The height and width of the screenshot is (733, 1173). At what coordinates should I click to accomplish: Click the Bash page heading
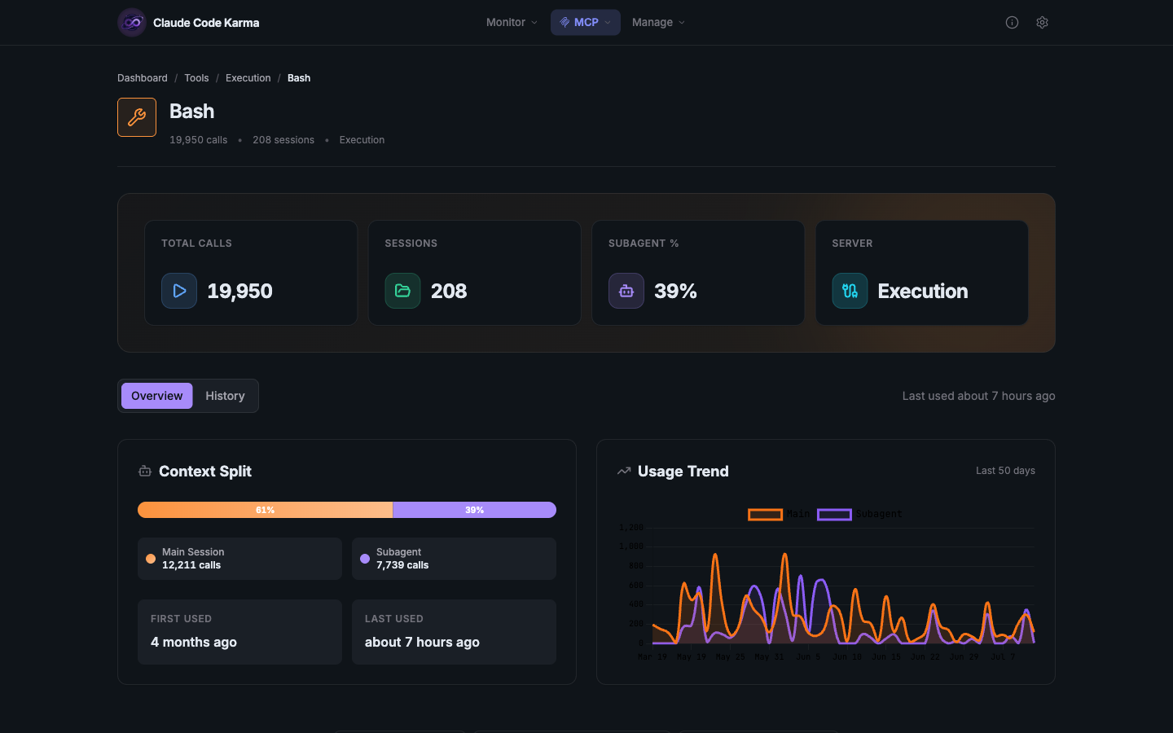(192, 112)
